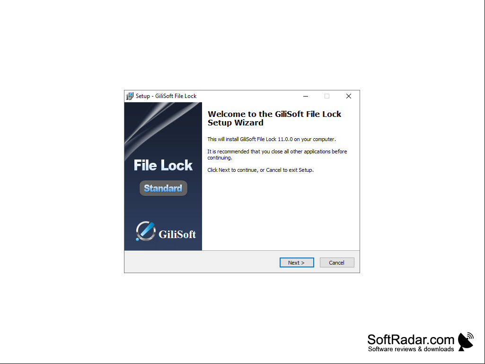
Task: Click the 'Click Next to continue' instruction line
Action: 260,170
